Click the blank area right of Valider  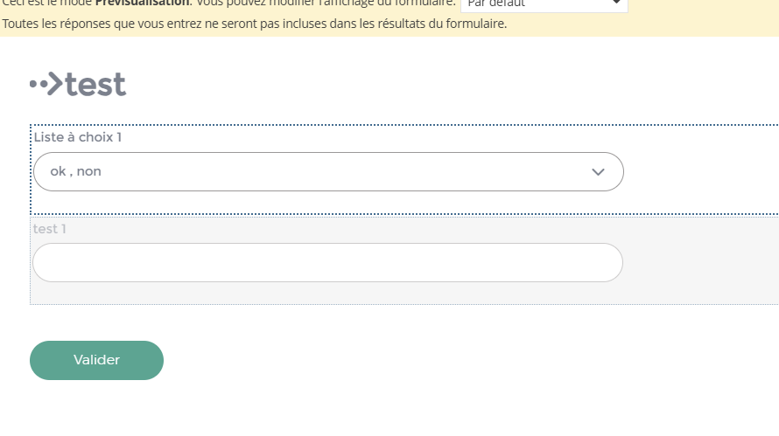[447, 360]
